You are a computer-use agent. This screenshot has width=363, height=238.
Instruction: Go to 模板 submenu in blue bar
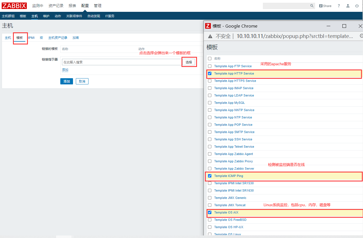tap(23, 16)
